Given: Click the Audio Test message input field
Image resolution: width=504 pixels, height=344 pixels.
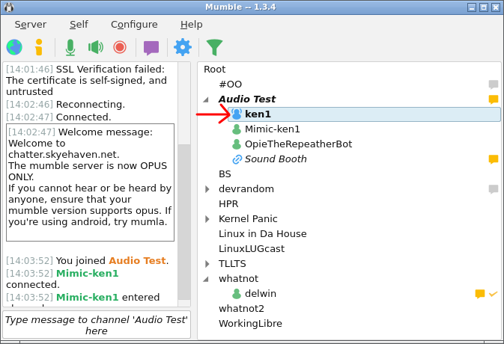Looking at the screenshot, I should pyautogui.click(x=97, y=325).
